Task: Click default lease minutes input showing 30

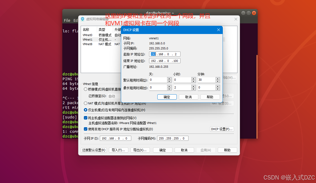Action: pos(207,80)
